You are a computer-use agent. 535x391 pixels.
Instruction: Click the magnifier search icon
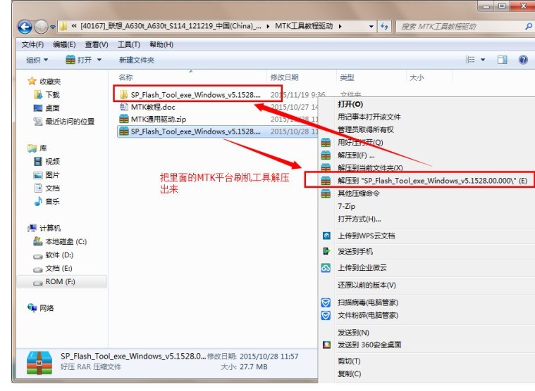[x=529, y=26]
